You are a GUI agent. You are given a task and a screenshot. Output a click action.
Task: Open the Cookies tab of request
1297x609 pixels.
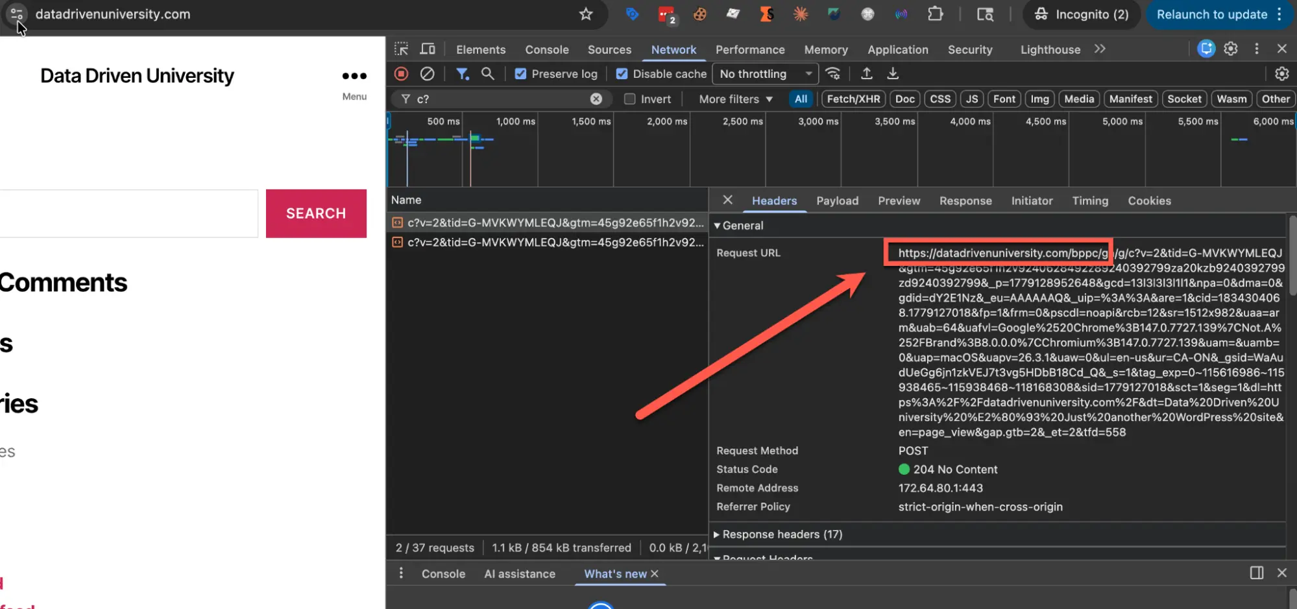1149,201
